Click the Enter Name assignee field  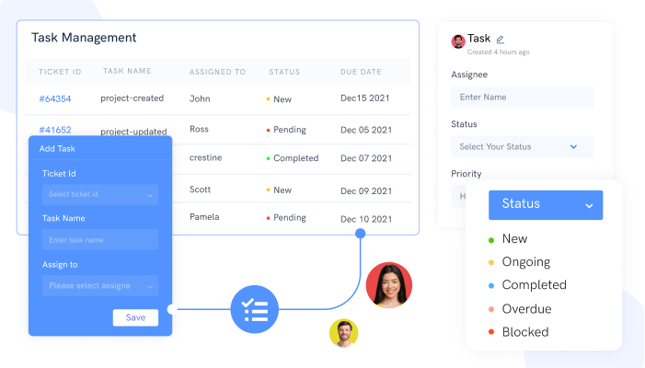[x=522, y=97]
